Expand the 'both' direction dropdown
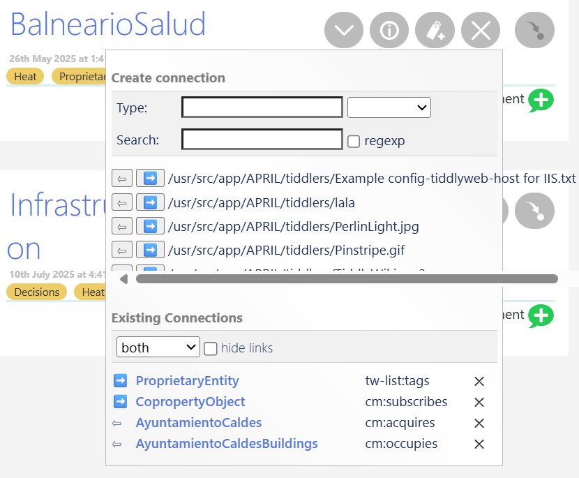 click(x=158, y=347)
